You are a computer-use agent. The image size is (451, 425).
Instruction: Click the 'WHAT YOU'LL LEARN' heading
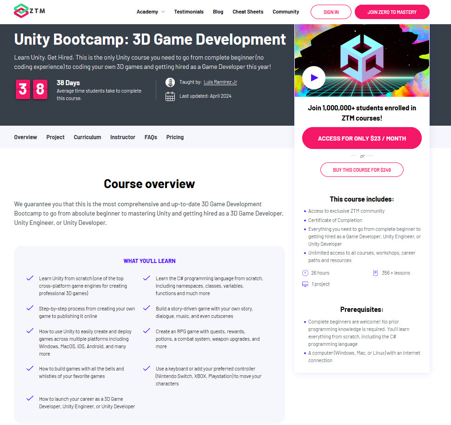coord(150,261)
